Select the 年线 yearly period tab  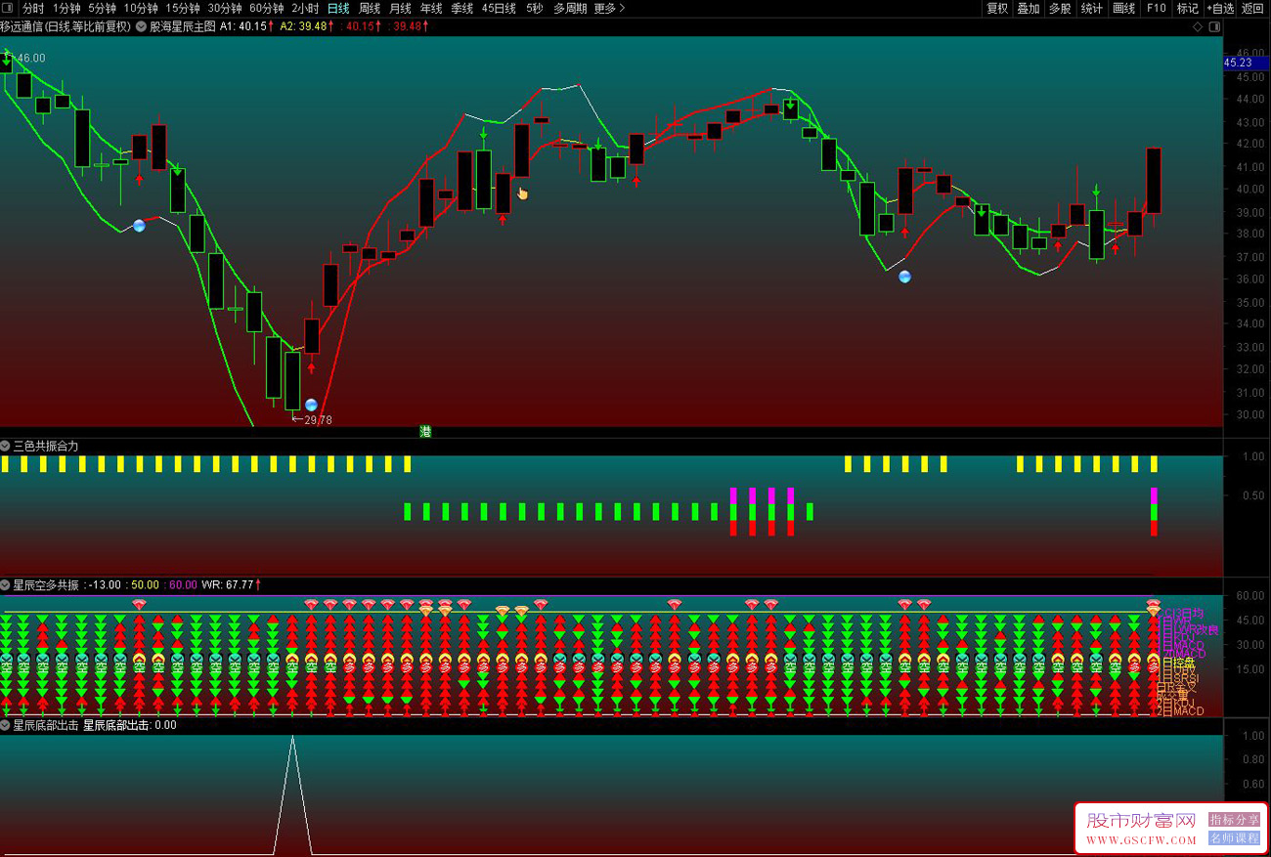coord(431,8)
